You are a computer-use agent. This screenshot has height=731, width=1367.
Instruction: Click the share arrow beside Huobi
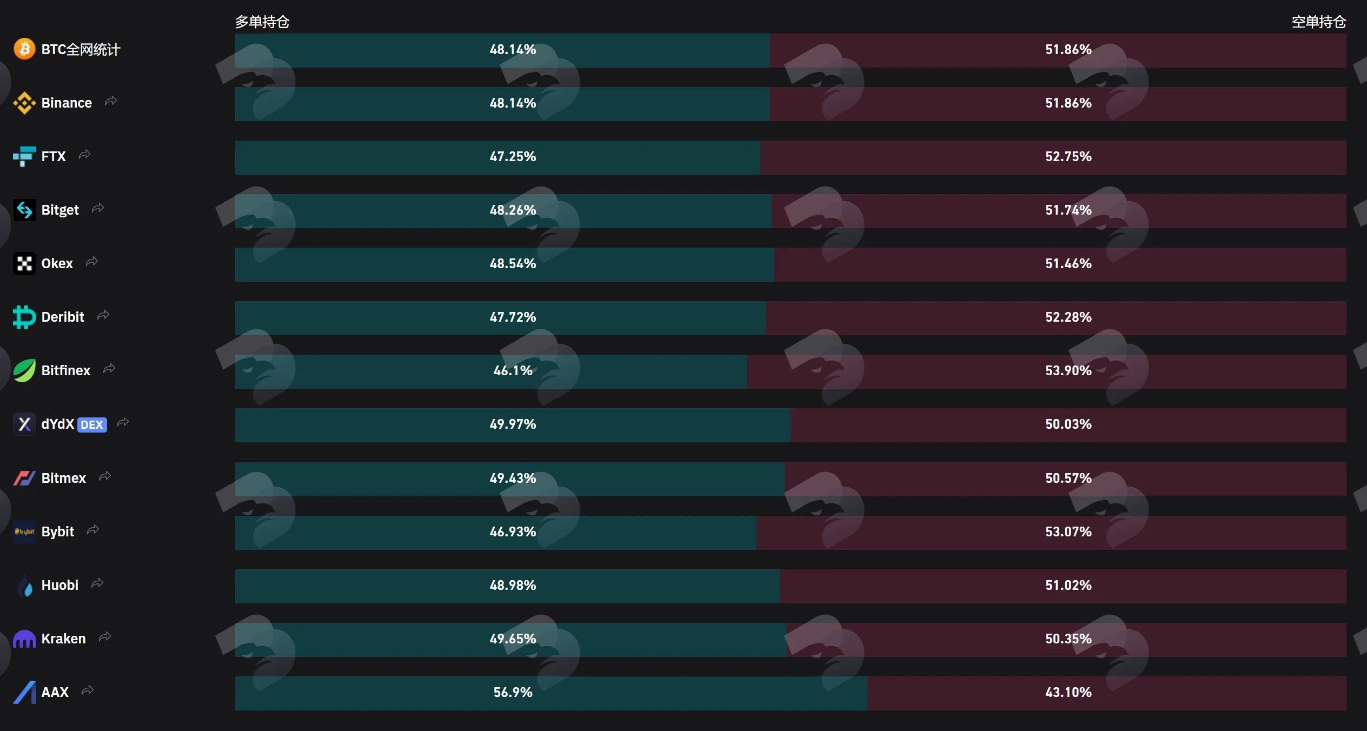point(97,583)
